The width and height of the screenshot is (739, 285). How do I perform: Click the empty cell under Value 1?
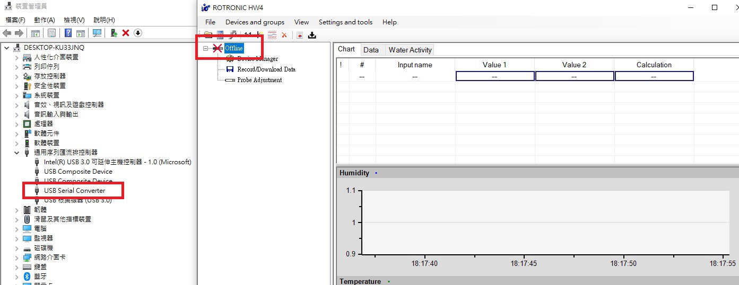coord(494,76)
